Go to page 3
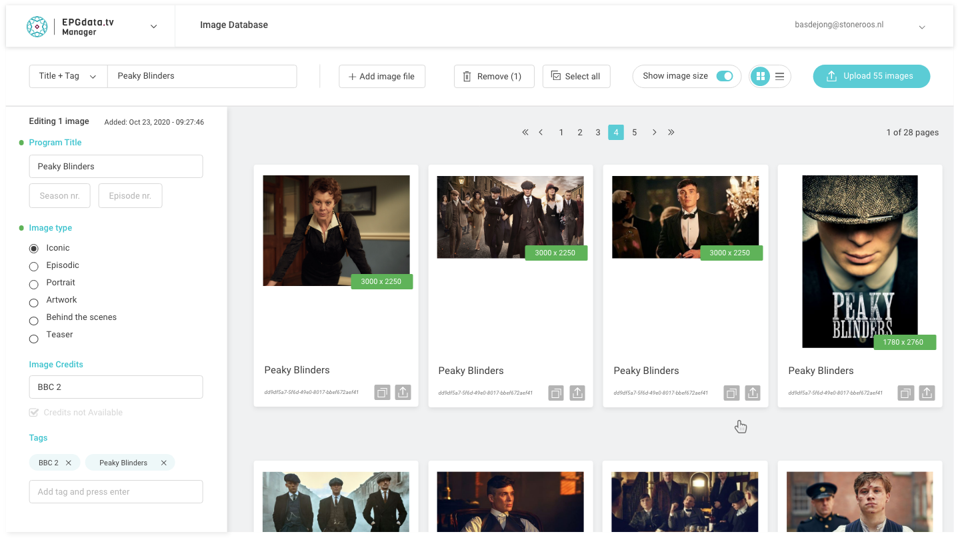This screenshot has height=540, width=960. point(598,132)
